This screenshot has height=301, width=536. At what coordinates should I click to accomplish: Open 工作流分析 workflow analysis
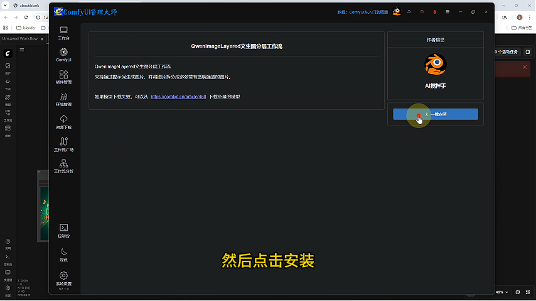point(63,166)
